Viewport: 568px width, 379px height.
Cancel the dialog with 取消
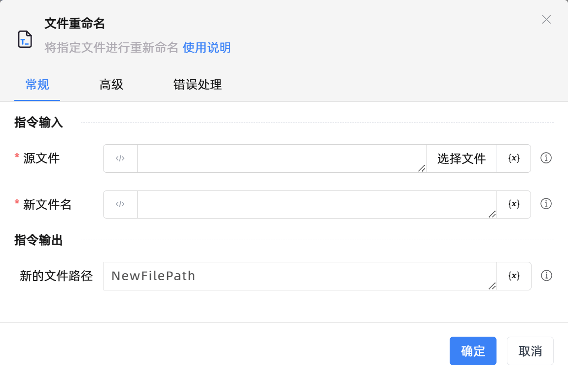tap(530, 351)
